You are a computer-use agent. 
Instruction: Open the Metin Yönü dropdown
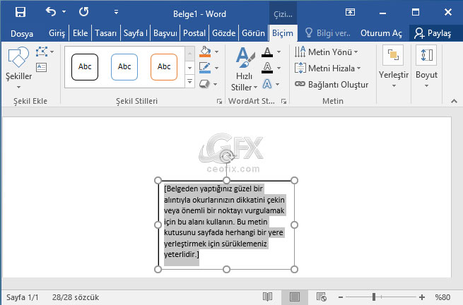tap(327, 52)
